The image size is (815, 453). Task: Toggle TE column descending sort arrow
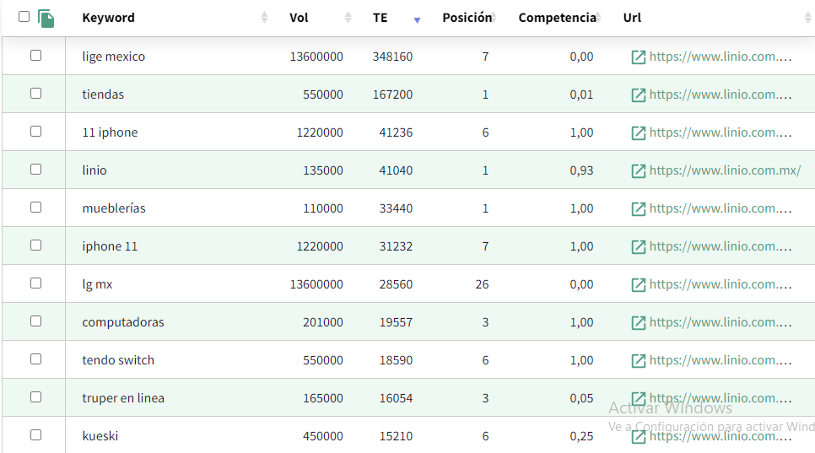click(x=417, y=20)
